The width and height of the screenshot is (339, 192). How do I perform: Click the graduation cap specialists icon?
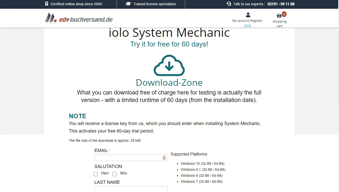pos(128,4)
